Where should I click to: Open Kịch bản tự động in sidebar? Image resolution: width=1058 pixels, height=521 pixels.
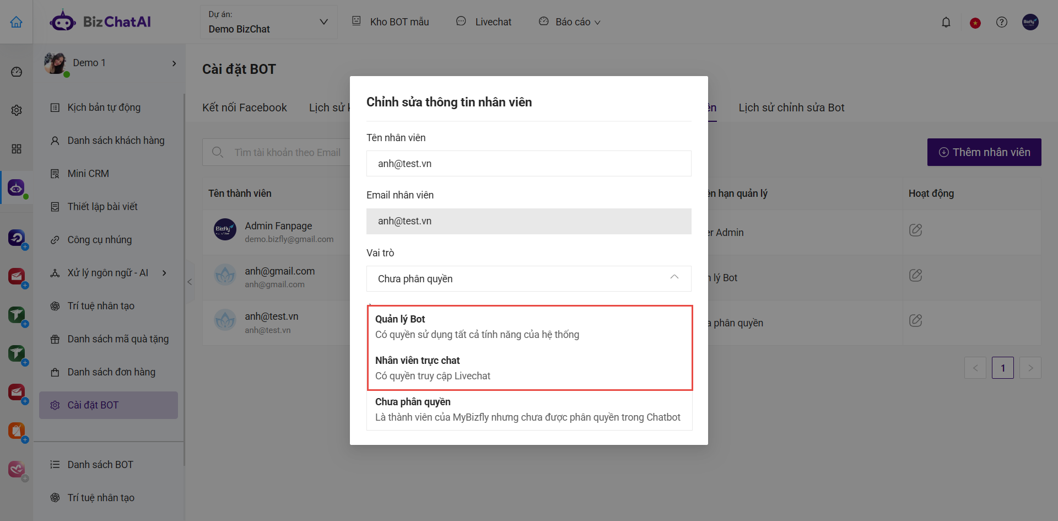click(104, 108)
